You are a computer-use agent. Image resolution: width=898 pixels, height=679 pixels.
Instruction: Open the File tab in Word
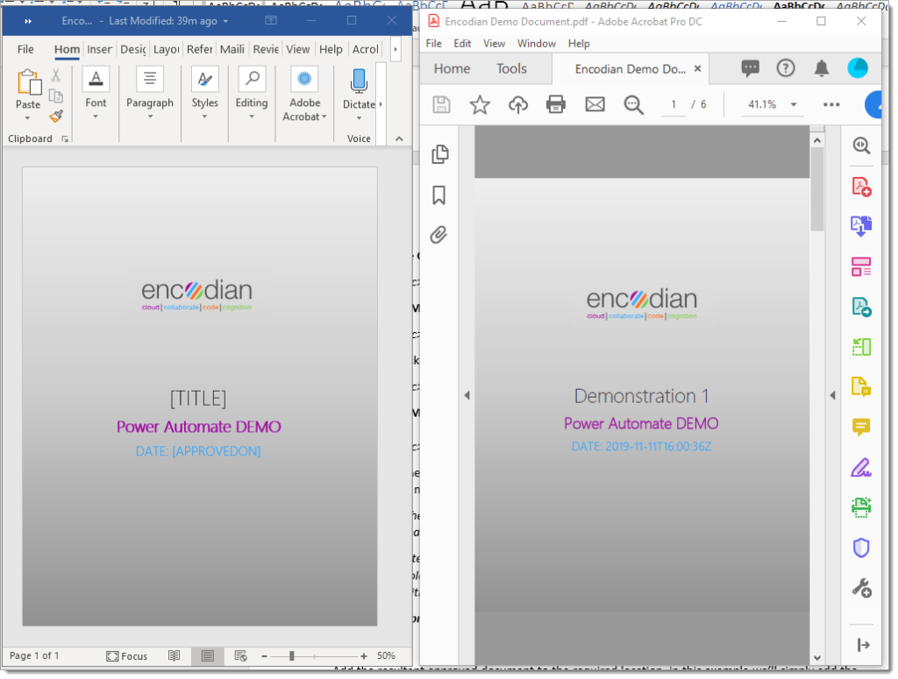coord(25,49)
